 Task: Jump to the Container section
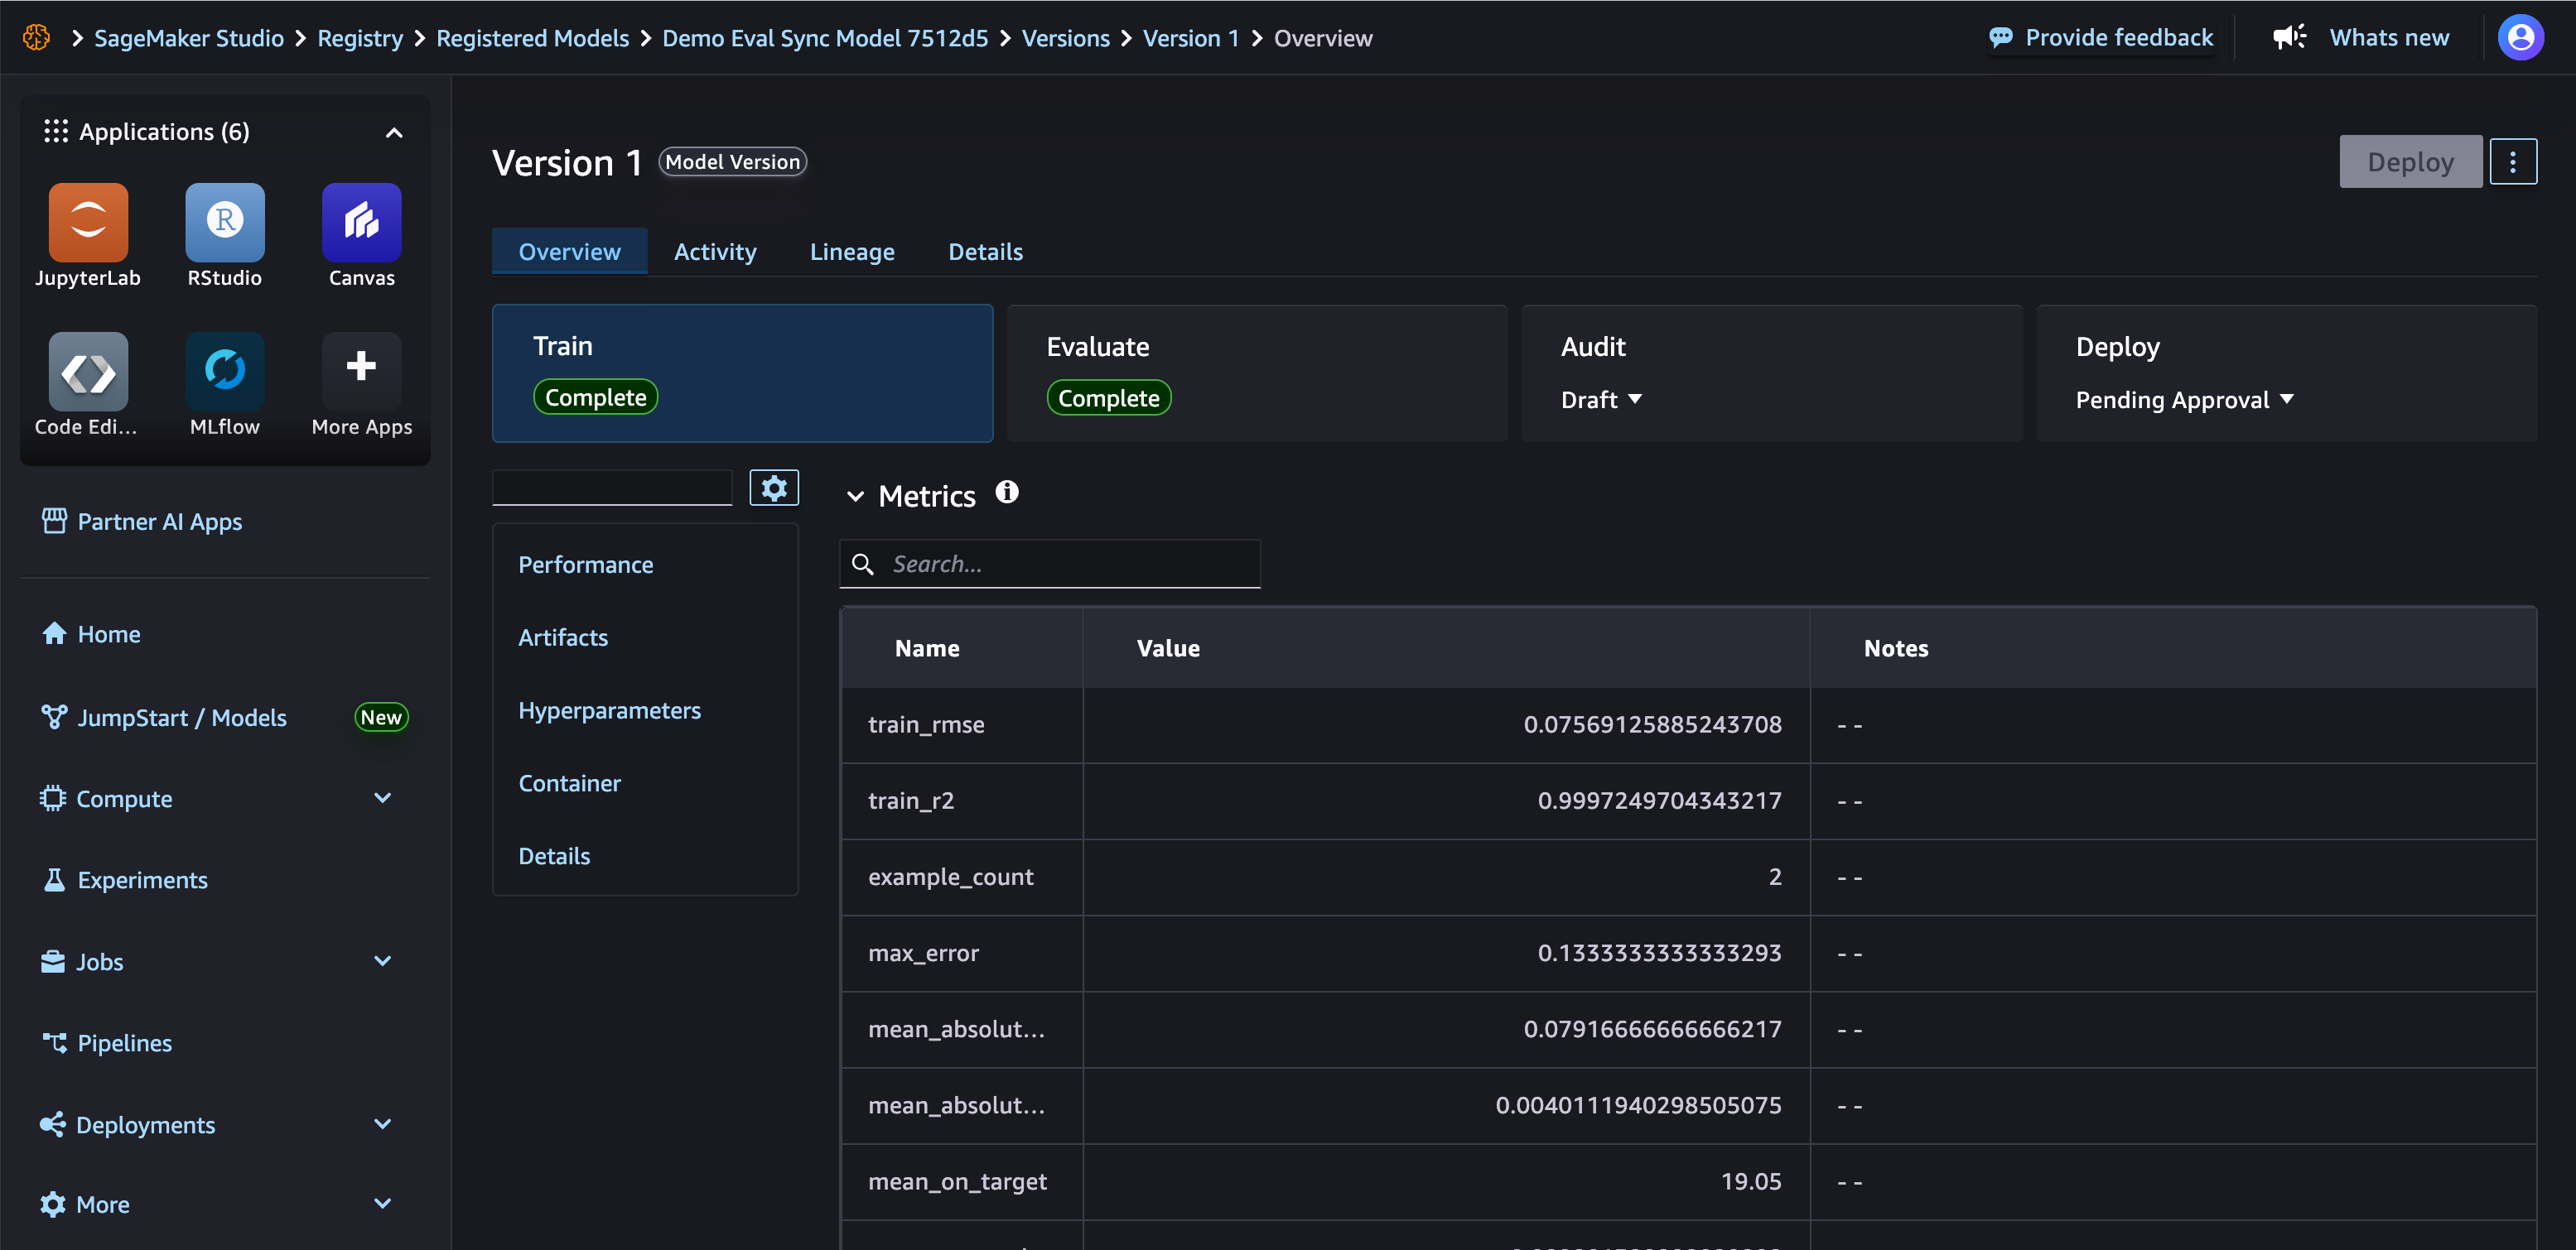pyautogui.click(x=569, y=783)
